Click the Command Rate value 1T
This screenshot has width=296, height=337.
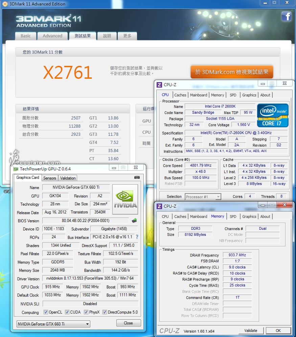pyautogui.click(x=237, y=297)
